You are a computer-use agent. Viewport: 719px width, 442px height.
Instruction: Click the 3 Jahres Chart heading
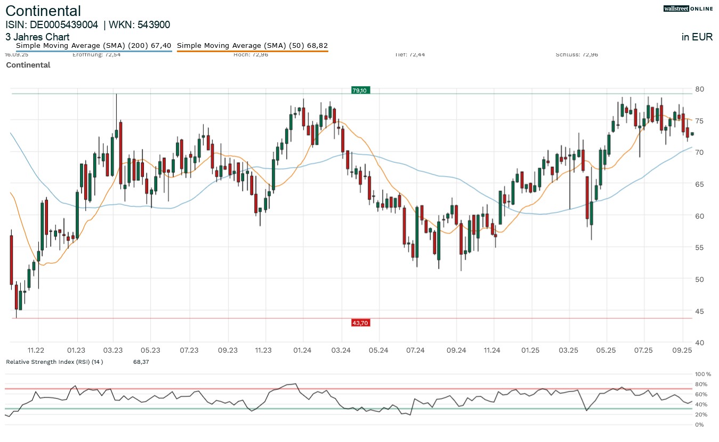pos(37,37)
